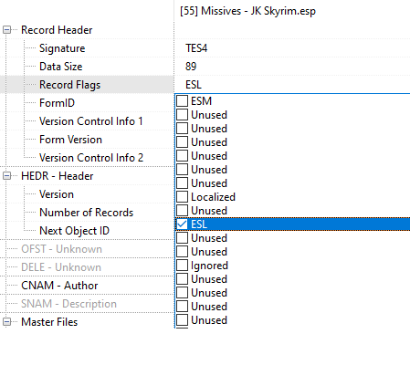410x386 pixels.
Task: Uncheck the ESL flag checkbox
Action: coord(182,224)
